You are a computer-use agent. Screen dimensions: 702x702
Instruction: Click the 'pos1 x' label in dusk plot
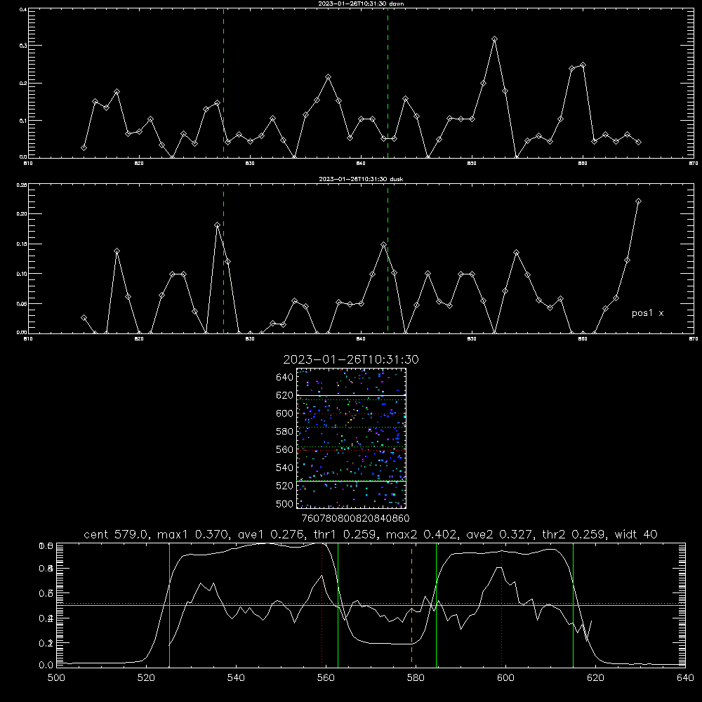coord(647,313)
